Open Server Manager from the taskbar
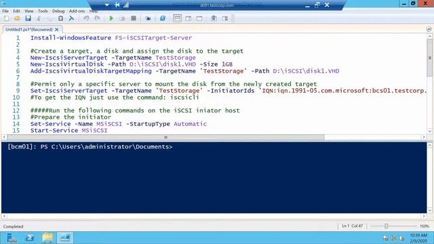Viewport: 434px width, 244px height. pos(12,238)
